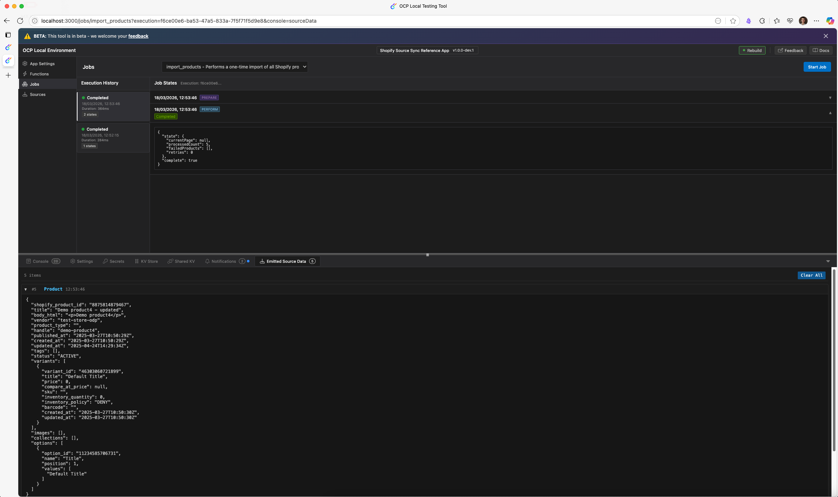Click the browser page reload icon
Screen dimensions: 838x497
[20, 21]
